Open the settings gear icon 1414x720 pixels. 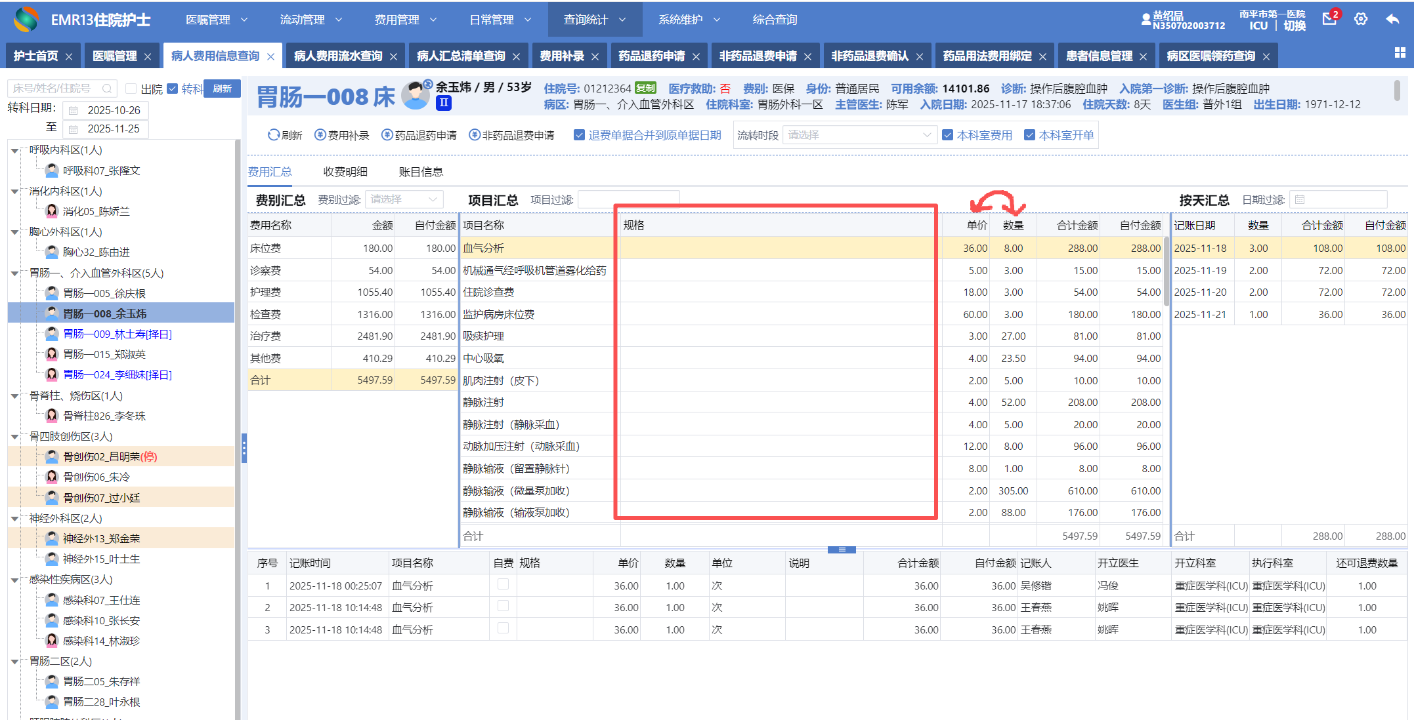1361,19
